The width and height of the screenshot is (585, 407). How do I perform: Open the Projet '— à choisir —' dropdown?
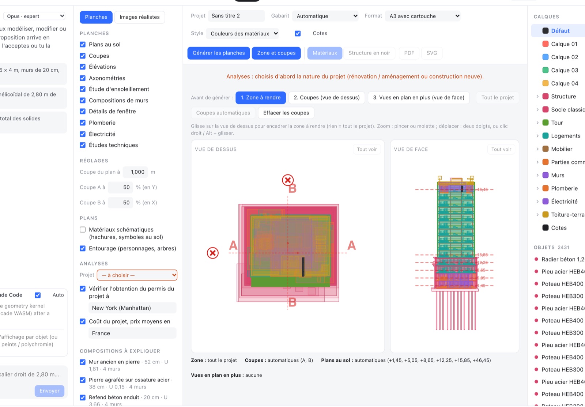pos(137,275)
